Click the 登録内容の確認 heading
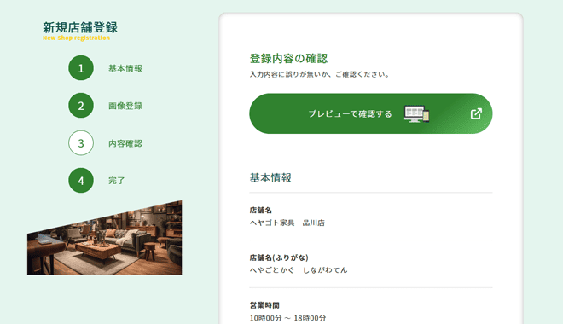 coord(288,59)
